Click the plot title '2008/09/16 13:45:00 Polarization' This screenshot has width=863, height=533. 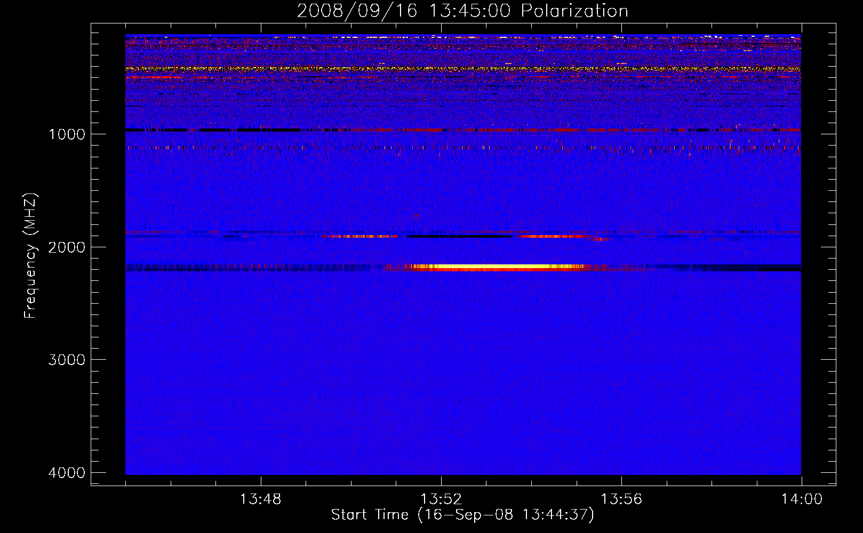coord(462,11)
